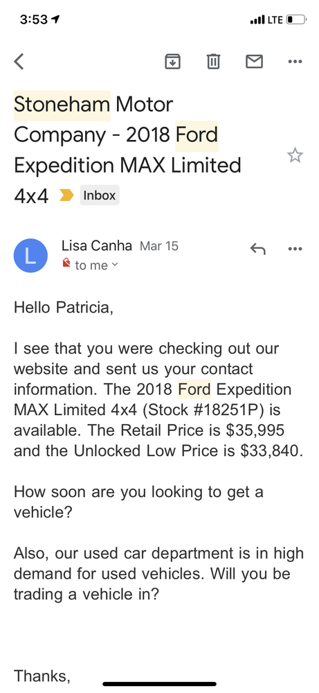319x693 pixels.
Task: Select the Inbox label
Action: [100, 195]
